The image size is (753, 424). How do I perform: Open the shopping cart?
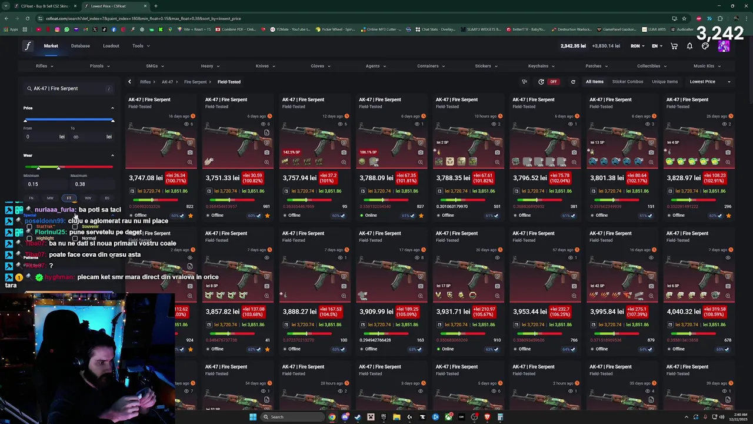point(674,46)
